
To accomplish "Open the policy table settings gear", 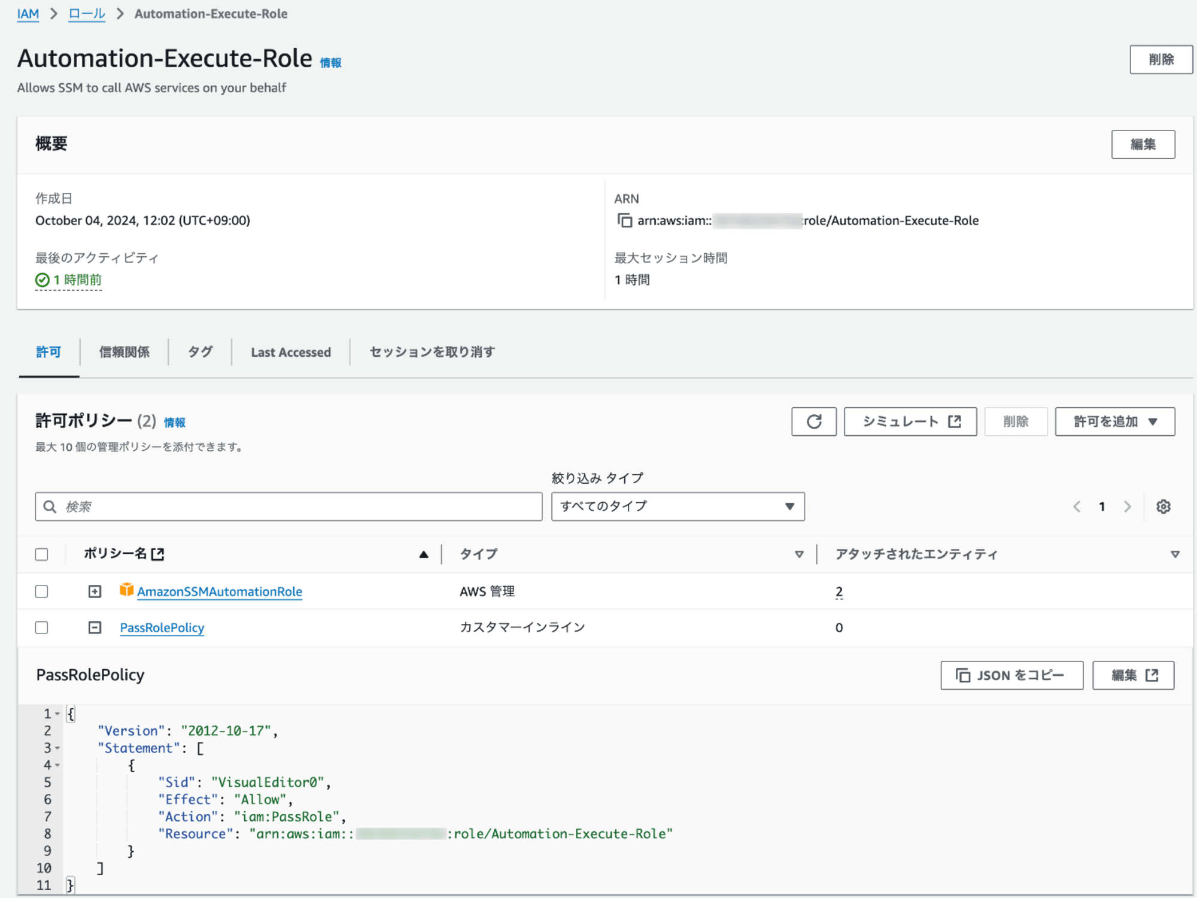I will pos(1163,506).
